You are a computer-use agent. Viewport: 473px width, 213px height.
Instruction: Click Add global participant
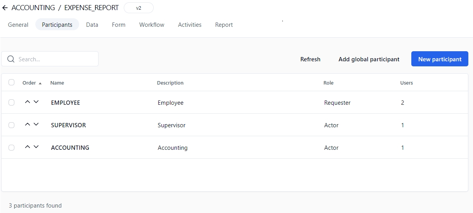[369, 59]
